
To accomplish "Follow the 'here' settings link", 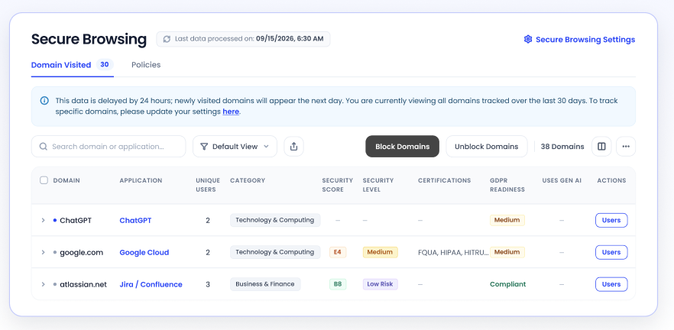I will [231, 112].
